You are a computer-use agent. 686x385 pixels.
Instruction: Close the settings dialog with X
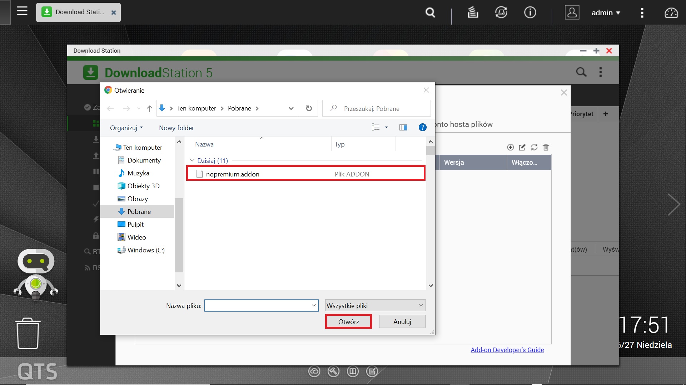(x=564, y=93)
